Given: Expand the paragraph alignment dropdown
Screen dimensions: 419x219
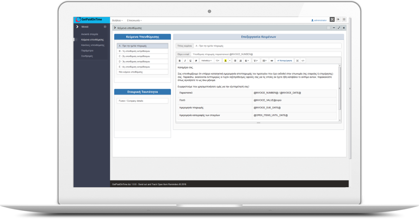Looking at the screenshot, I should (247, 60).
